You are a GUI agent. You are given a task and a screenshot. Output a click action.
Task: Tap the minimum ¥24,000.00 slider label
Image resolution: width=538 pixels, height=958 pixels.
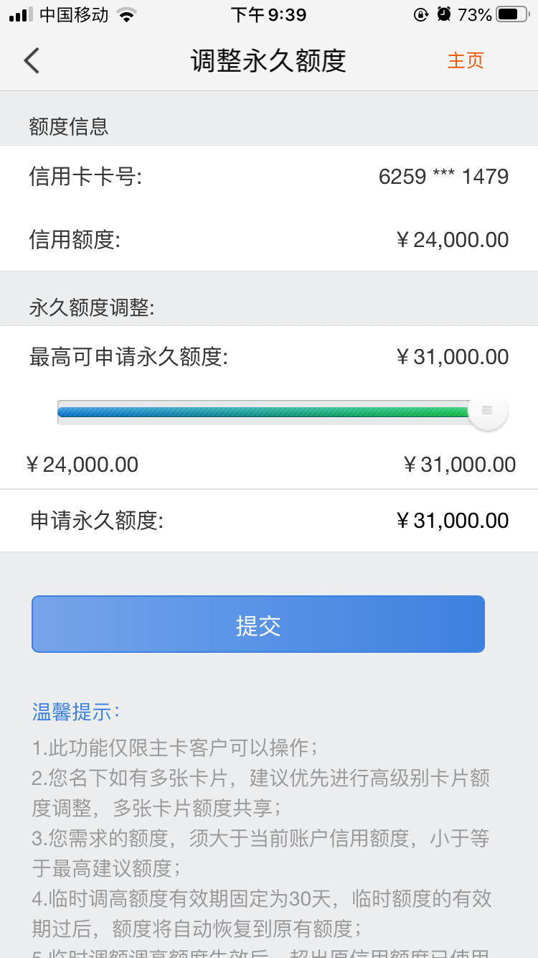(x=82, y=465)
